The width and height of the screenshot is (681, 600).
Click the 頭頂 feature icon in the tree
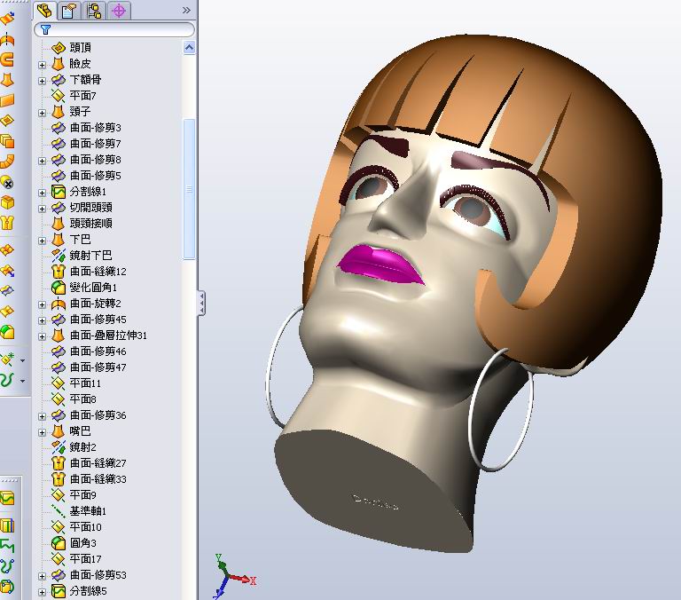click(59, 47)
